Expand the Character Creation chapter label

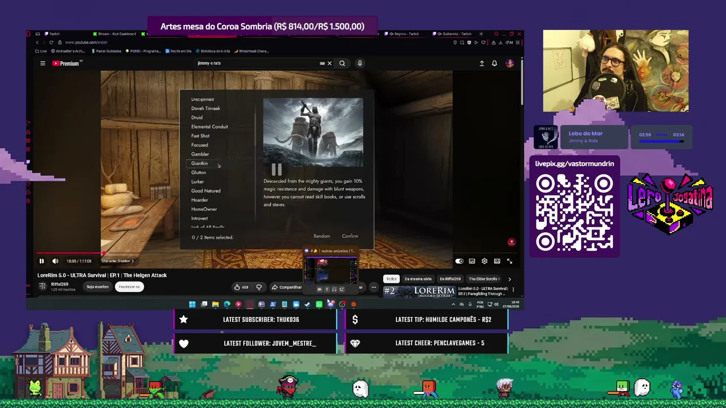(x=117, y=261)
